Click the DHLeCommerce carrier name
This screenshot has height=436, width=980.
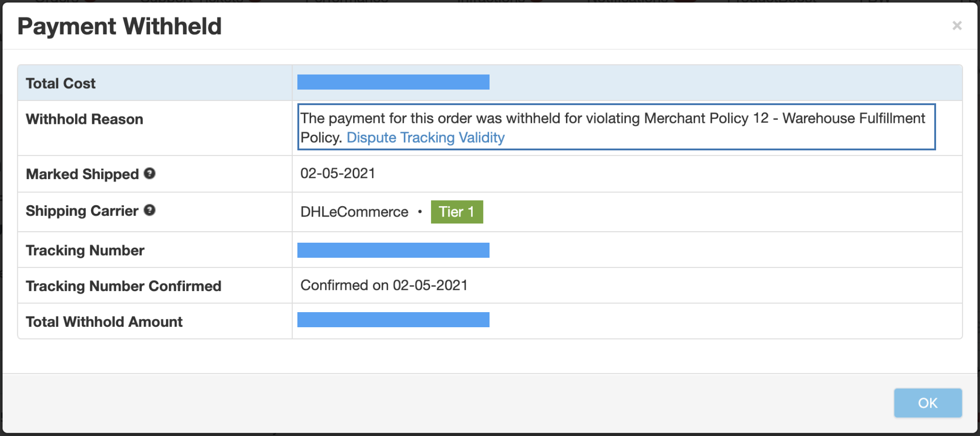354,212
